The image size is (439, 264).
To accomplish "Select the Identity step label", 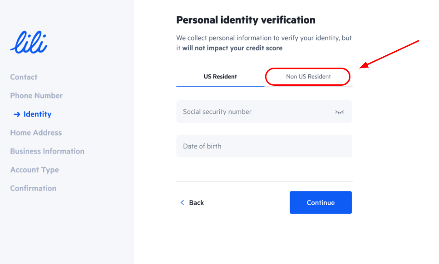I will [x=38, y=114].
